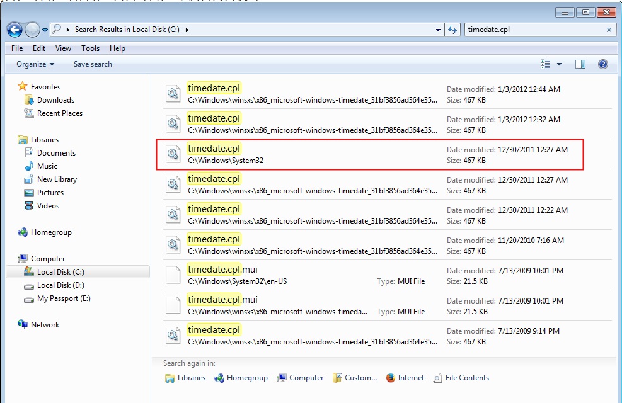Open the Videos library
622x403 pixels.
coord(48,206)
